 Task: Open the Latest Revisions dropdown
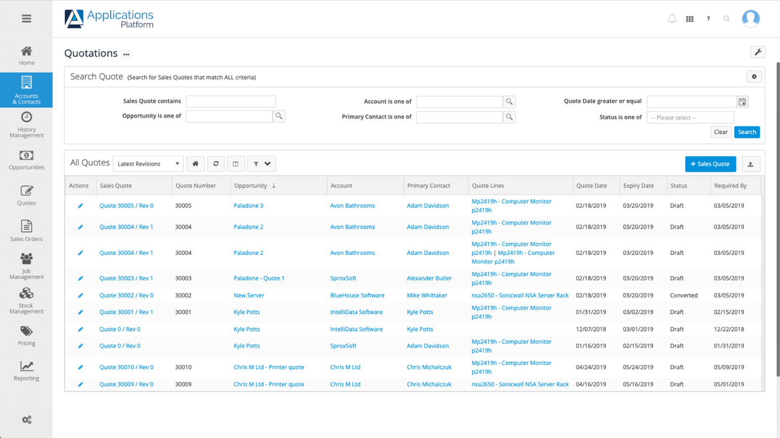coord(148,164)
